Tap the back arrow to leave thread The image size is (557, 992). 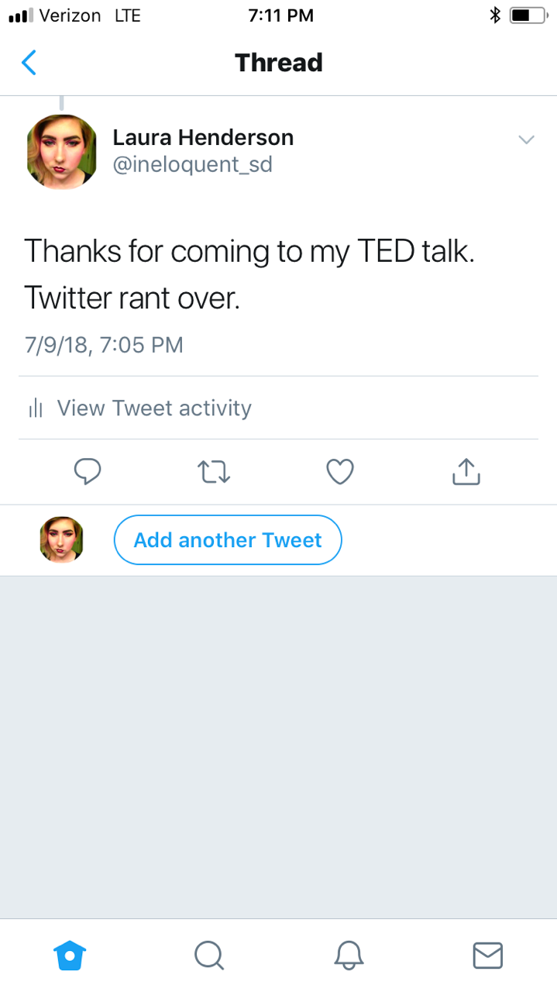coord(29,63)
